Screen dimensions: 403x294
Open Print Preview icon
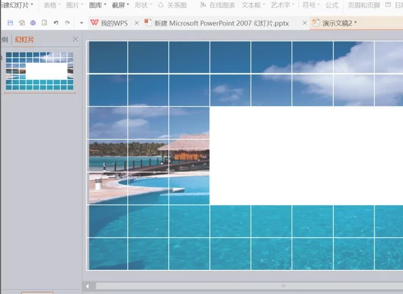pyautogui.click(x=44, y=23)
